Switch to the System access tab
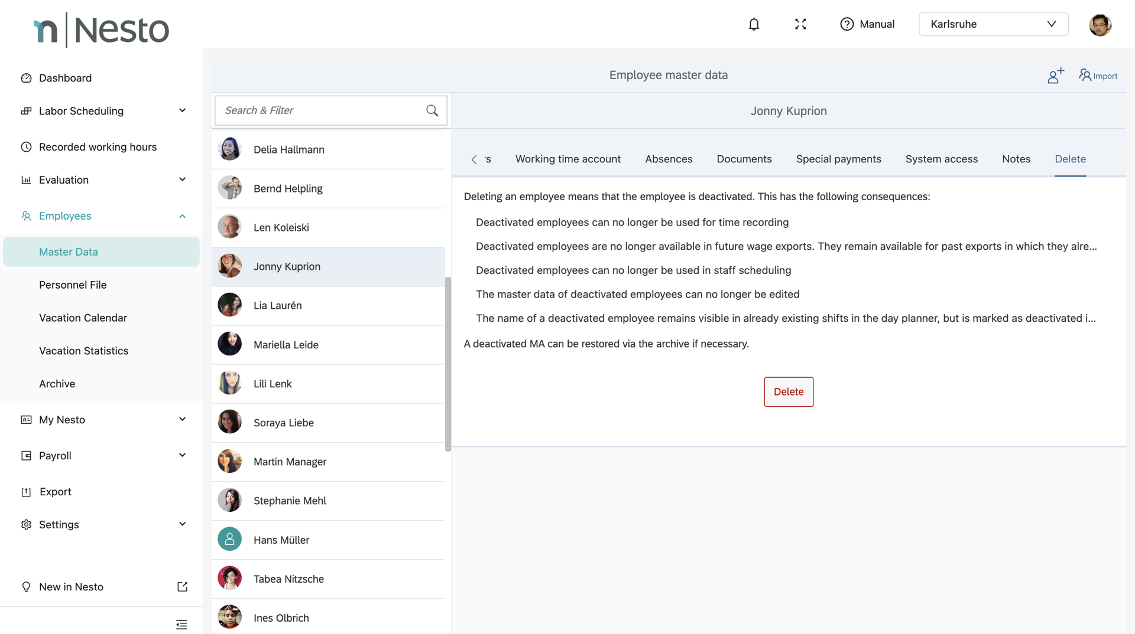The height and width of the screenshot is (634, 1135). click(x=941, y=159)
